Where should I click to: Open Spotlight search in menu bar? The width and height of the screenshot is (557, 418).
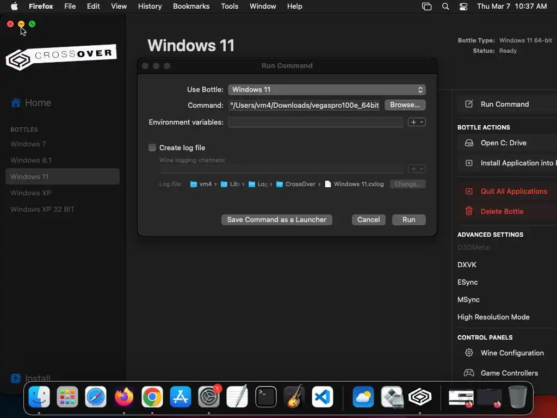pos(445,7)
